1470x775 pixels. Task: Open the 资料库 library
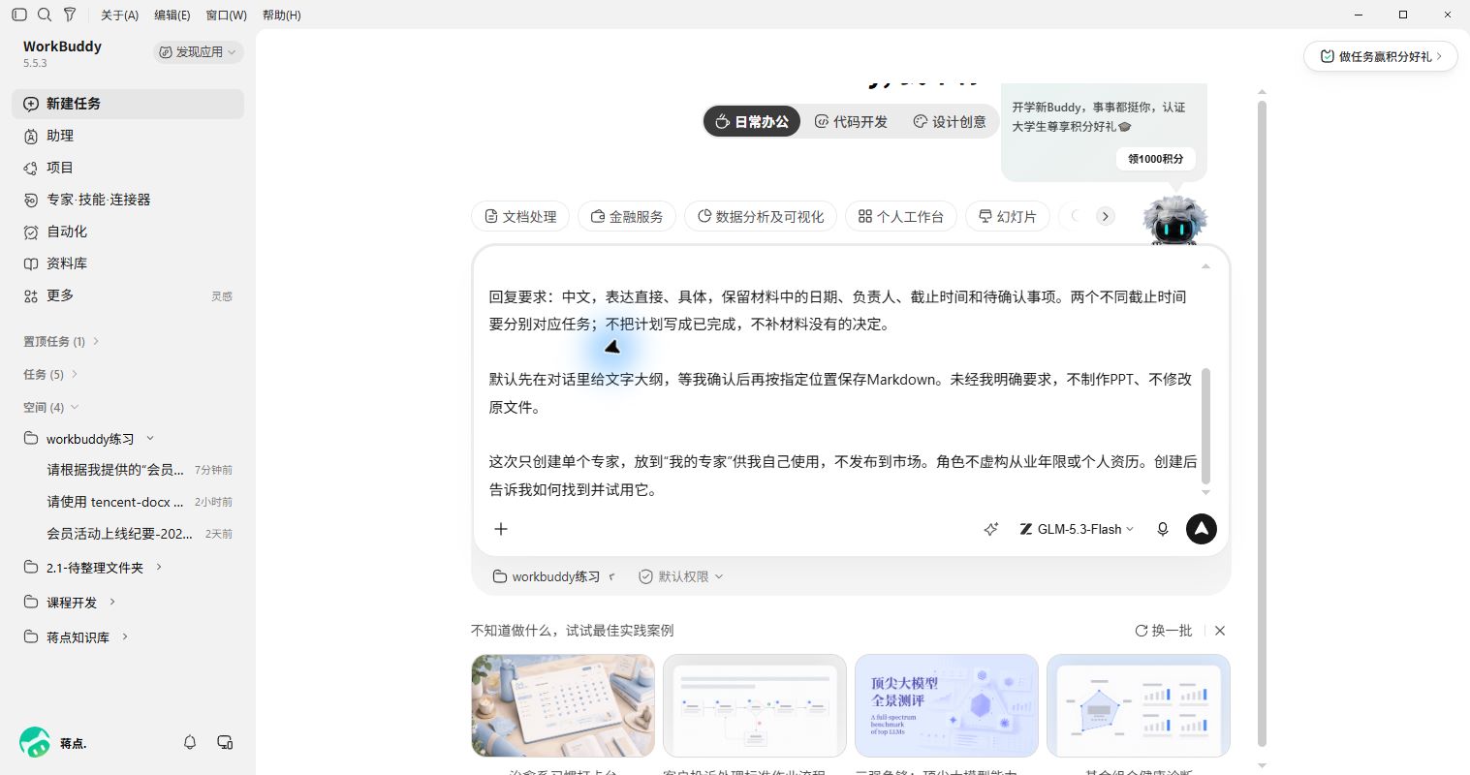pyautogui.click(x=128, y=263)
